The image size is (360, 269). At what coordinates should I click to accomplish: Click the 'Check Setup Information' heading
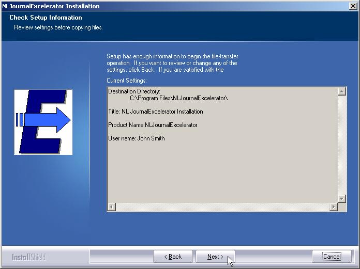coord(46,18)
